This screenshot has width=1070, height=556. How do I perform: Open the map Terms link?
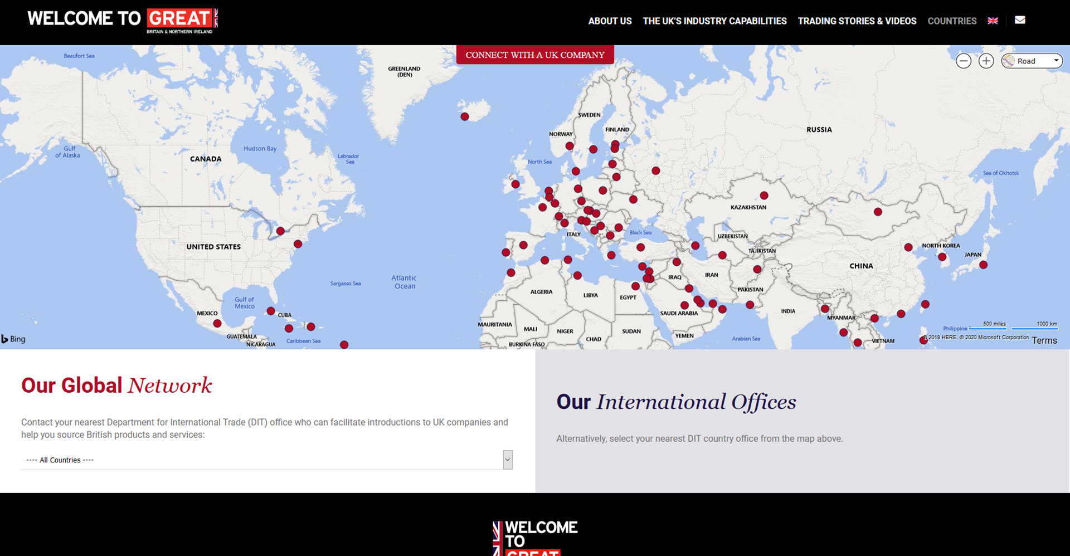(1044, 340)
